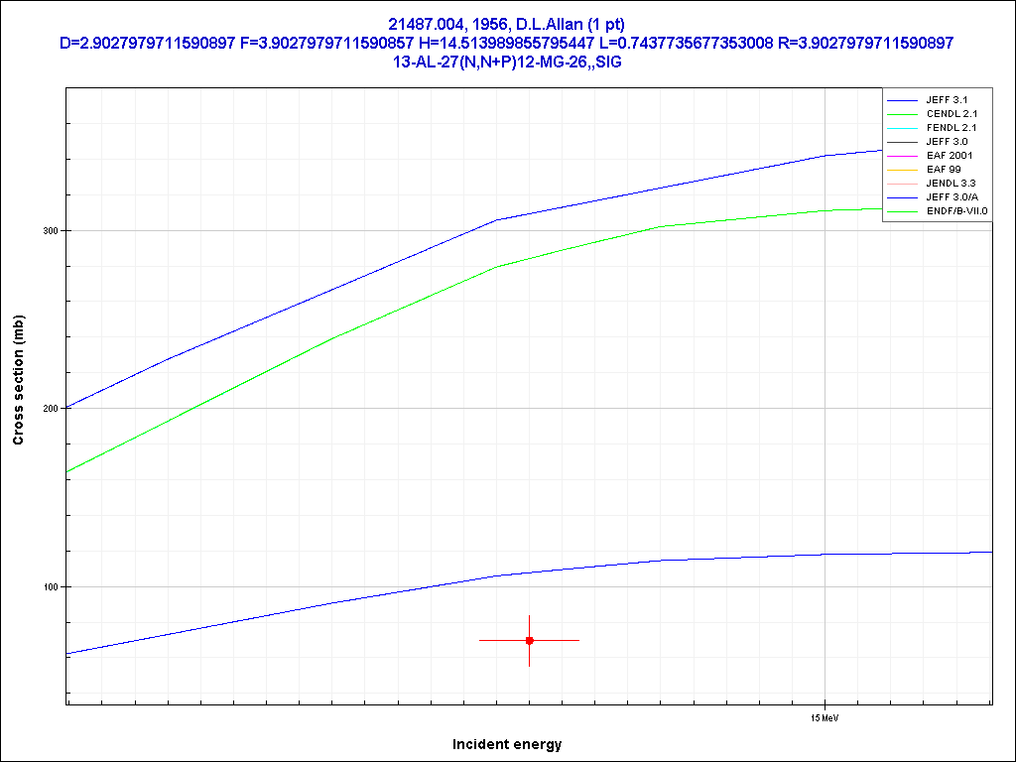Click the red experimental data point
1016x762 pixels.
coord(529,641)
